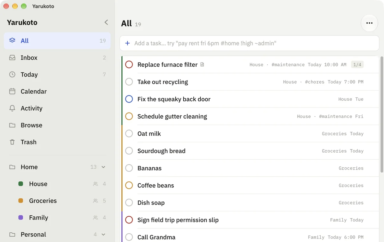Viewport: 384px width, 242px height.
Task: Complete the Dish soap task
Action: 129,203
